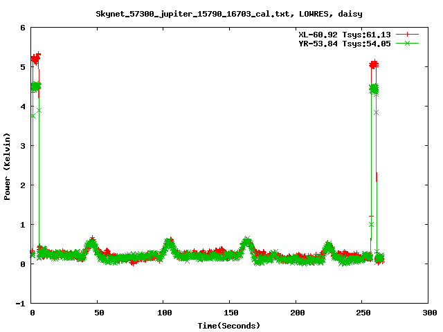Click the x-axis tick label "250"
Image resolution: width=443 pixels, height=332 pixels.
[x=363, y=313]
